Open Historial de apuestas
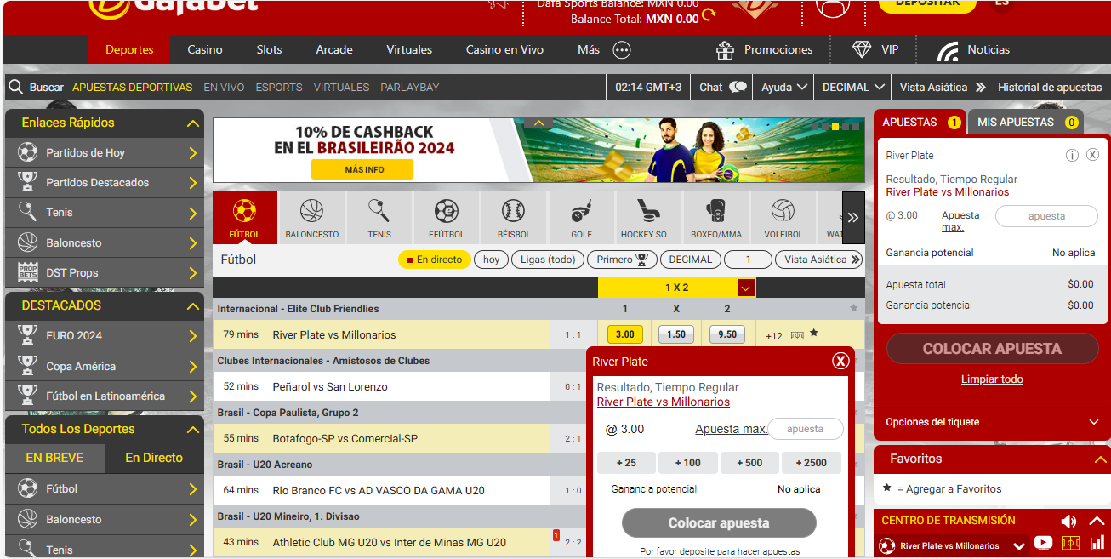This screenshot has width=1111, height=559. pos(1049,87)
